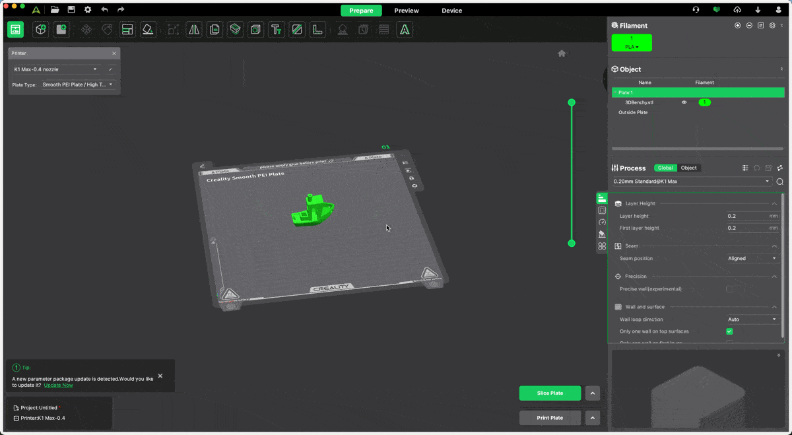Toggle visibility of 3DBenchy.stl
792x435 pixels.
[684, 102]
